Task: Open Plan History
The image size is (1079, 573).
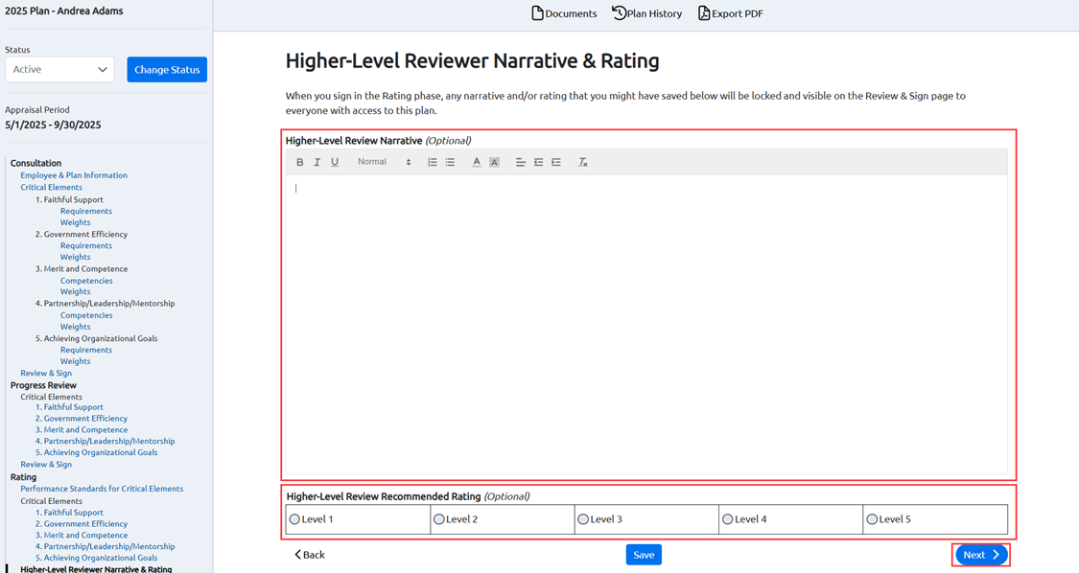Action: point(646,13)
